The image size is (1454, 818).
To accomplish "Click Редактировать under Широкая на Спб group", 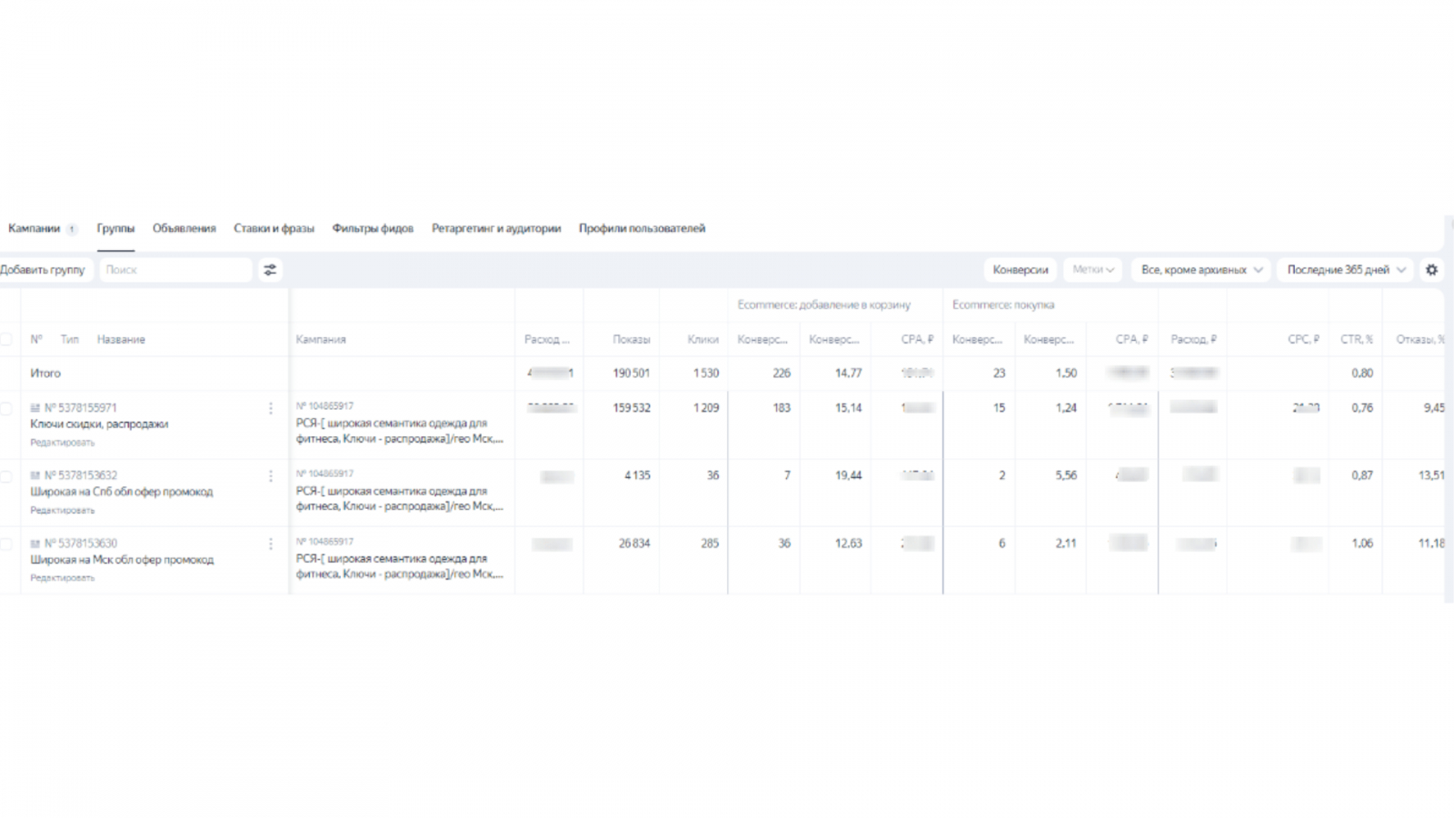I will pos(62,511).
